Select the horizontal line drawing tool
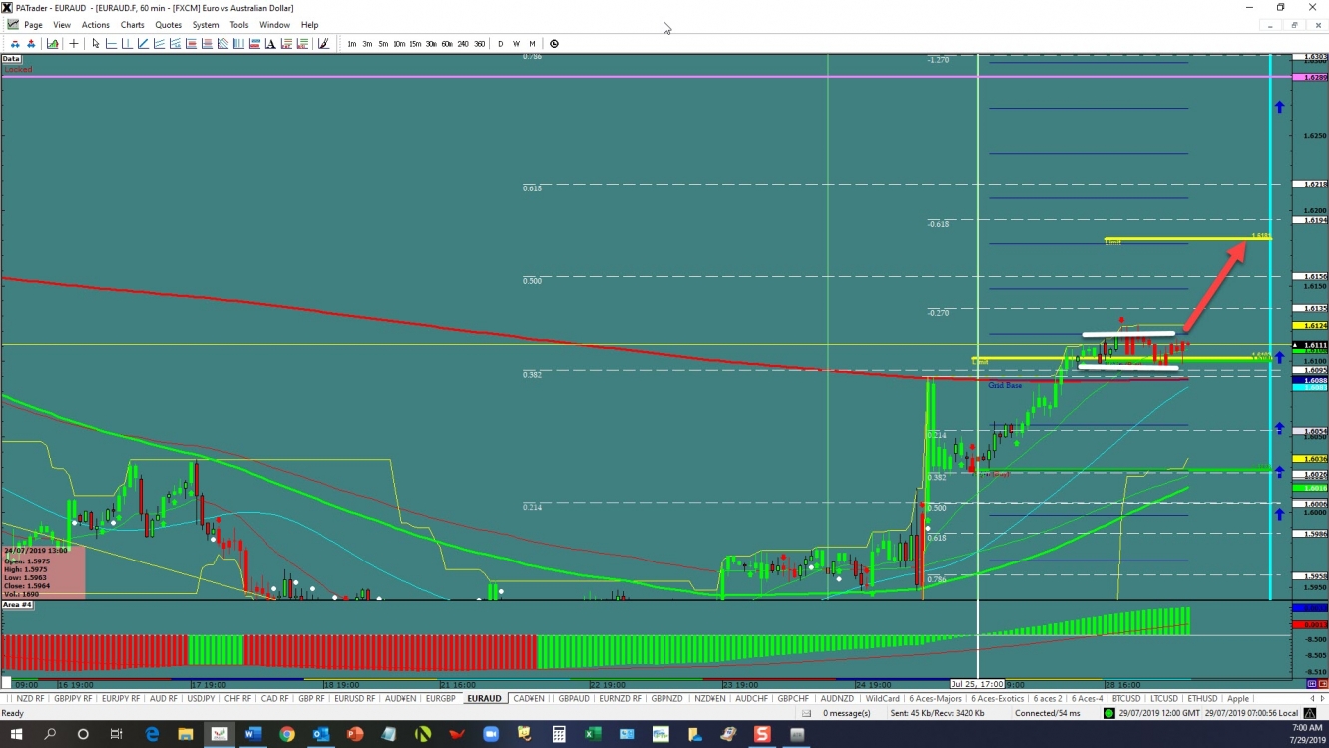Viewport: 1329px width, 748px height. [111, 44]
